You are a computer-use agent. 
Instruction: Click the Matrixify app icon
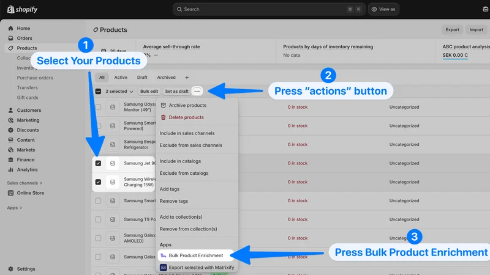163,267
